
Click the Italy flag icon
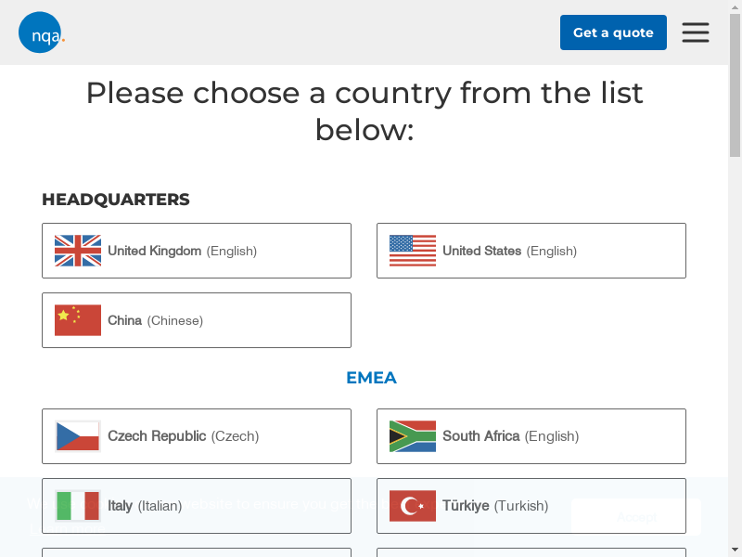click(x=78, y=506)
